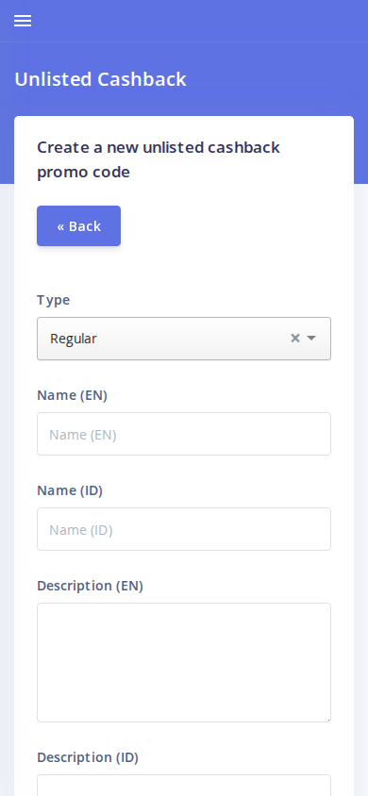This screenshot has height=796, width=368.
Task: Click the Name (EN) label
Action: (x=72, y=395)
